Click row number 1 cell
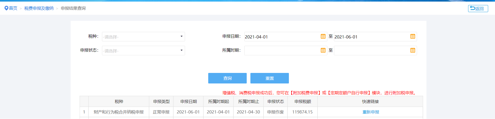The height and width of the screenshot is (119, 495). [x=84, y=112]
